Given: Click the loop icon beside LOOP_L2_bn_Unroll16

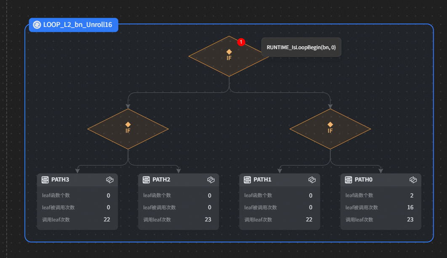Looking at the screenshot, I should [x=37, y=25].
